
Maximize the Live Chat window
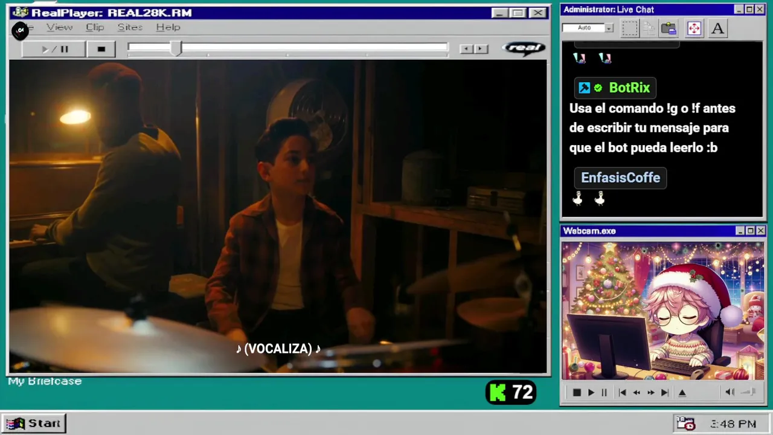pos(749,10)
